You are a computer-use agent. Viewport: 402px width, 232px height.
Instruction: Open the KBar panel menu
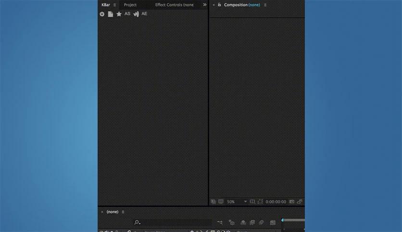pos(114,5)
